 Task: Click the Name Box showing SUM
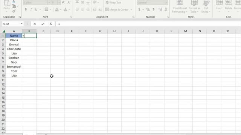pos(11,24)
